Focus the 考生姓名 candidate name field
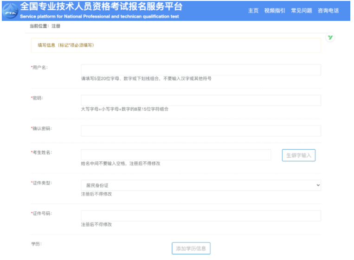354x260 pixels. point(176,155)
